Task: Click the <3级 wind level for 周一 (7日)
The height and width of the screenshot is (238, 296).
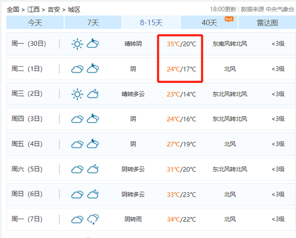Action: point(278,219)
